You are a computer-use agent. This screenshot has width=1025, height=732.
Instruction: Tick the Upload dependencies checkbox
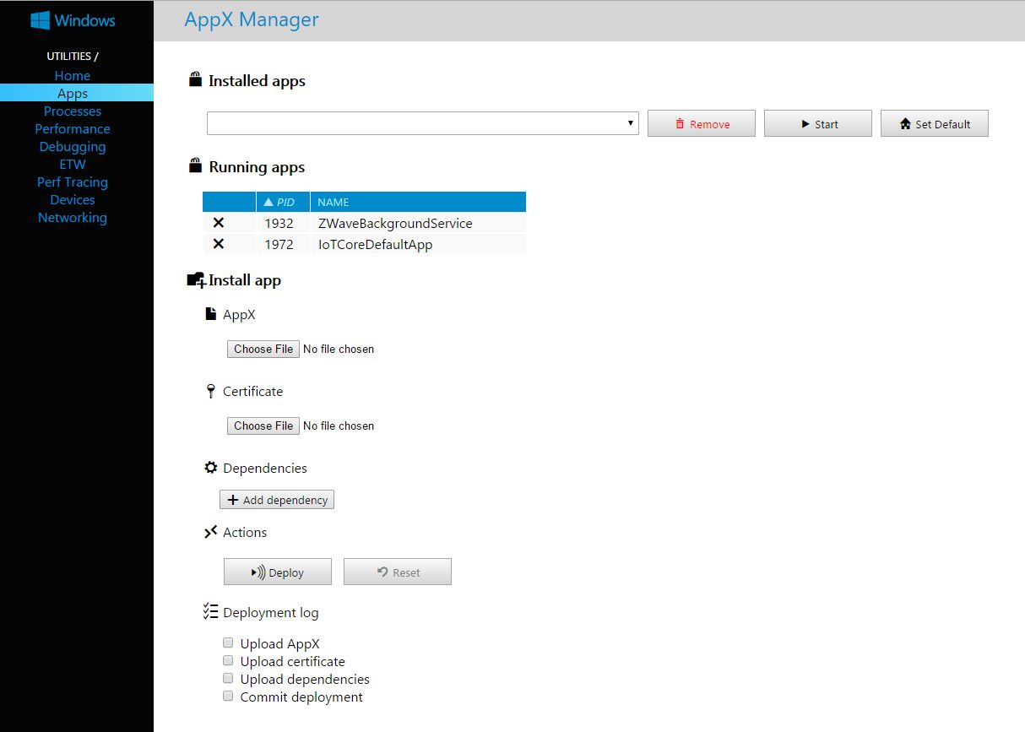(228, 679)
